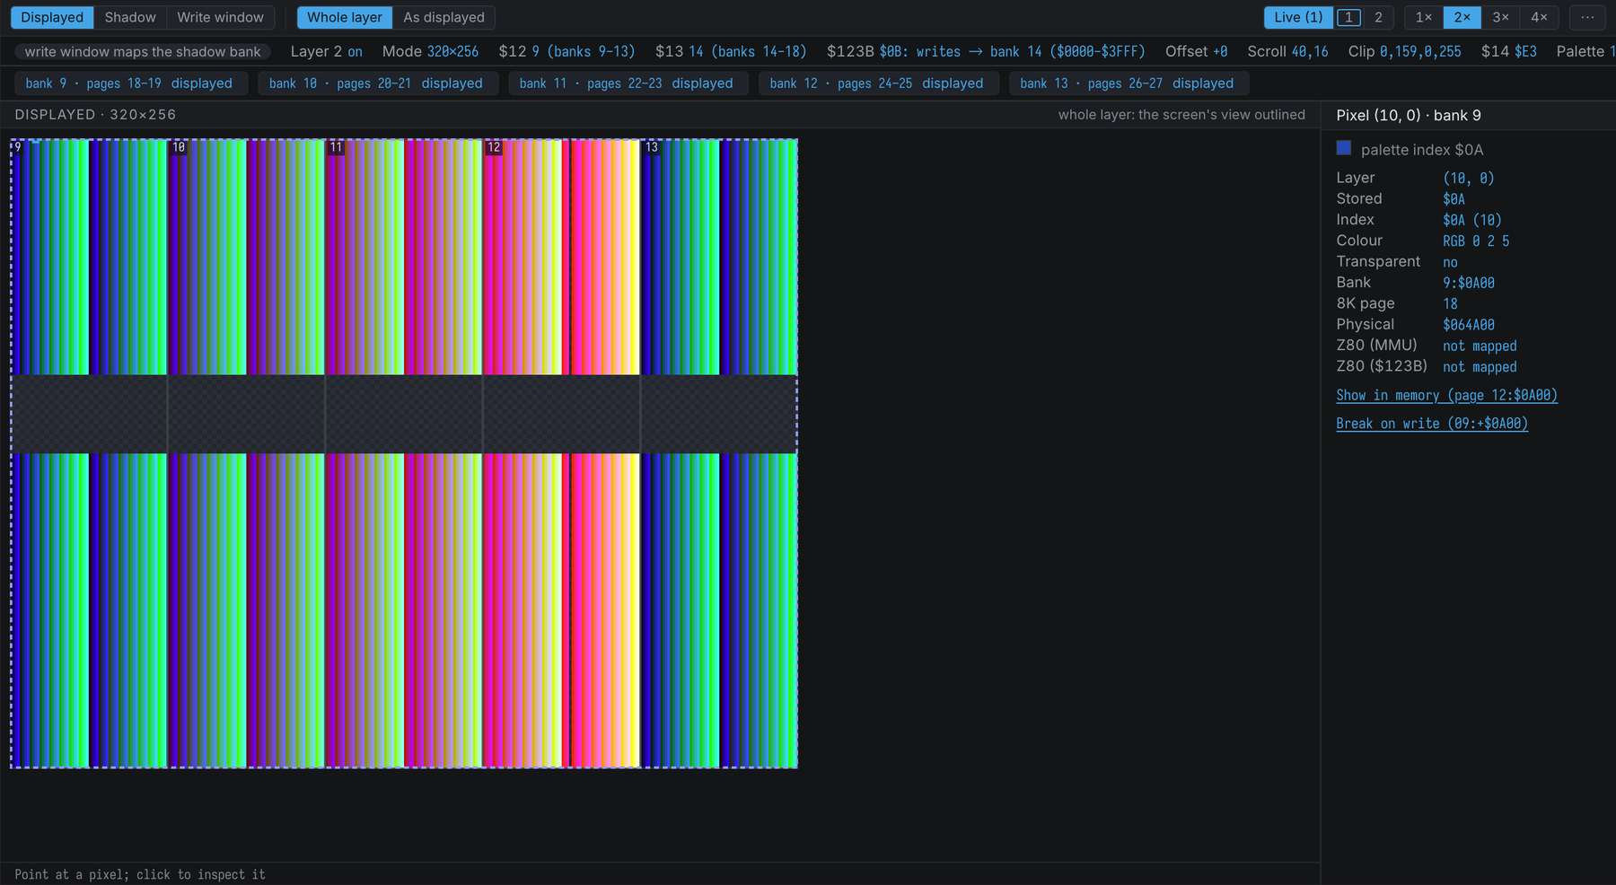Select the Whole layer view mode
The width and height of the screenshot is (1616, 885).
pos(345,17)
